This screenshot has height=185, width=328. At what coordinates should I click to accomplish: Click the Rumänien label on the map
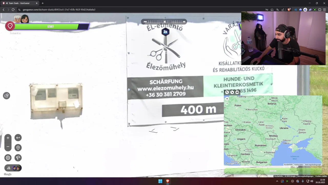(x=261, y=145)
